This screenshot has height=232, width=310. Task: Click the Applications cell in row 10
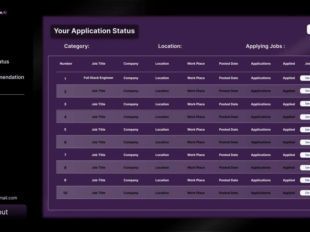coord(261,193)
